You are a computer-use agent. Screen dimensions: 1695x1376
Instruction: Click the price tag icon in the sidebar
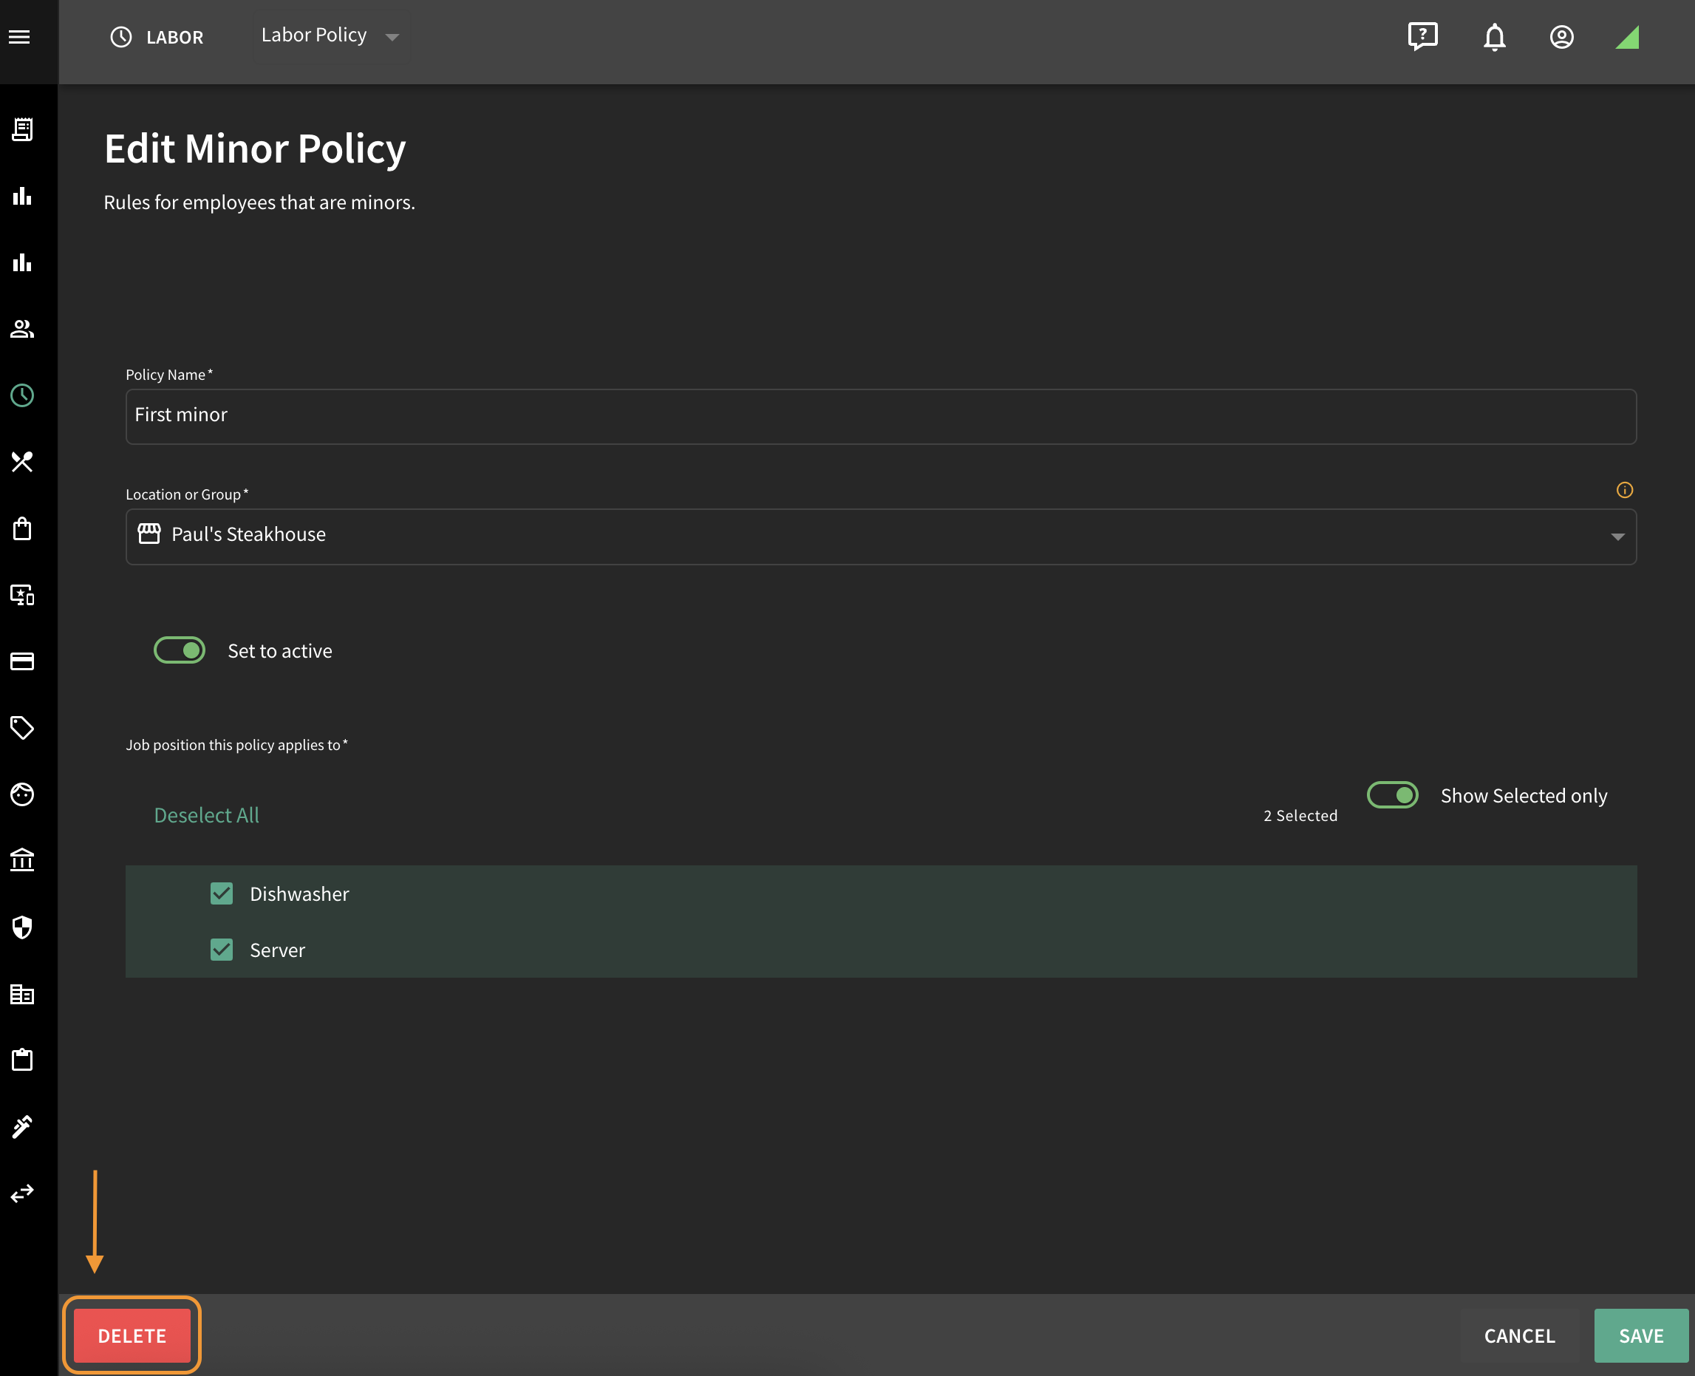pyautogui.click(x=22, y=727)
